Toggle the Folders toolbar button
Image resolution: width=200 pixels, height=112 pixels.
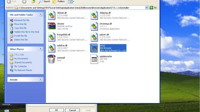click(x=59, y=2)
